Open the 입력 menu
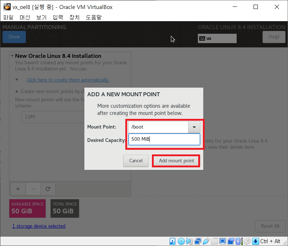Screen dimensions: 288x246 coord(58,17)
